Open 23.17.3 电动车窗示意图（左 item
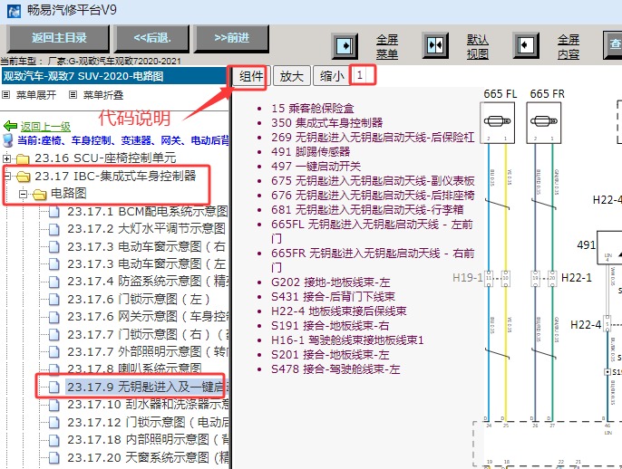This screenshot has width=622, height=469. (146, 264)
